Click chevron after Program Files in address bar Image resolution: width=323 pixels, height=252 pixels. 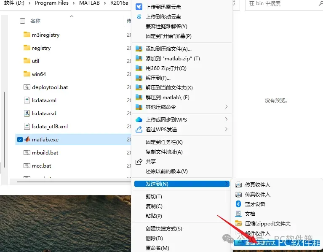pyautogui.click(x=74, y=3)
